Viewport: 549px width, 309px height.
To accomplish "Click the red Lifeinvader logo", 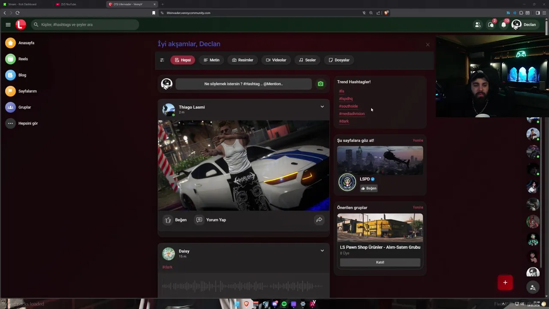I will (21, 24).
